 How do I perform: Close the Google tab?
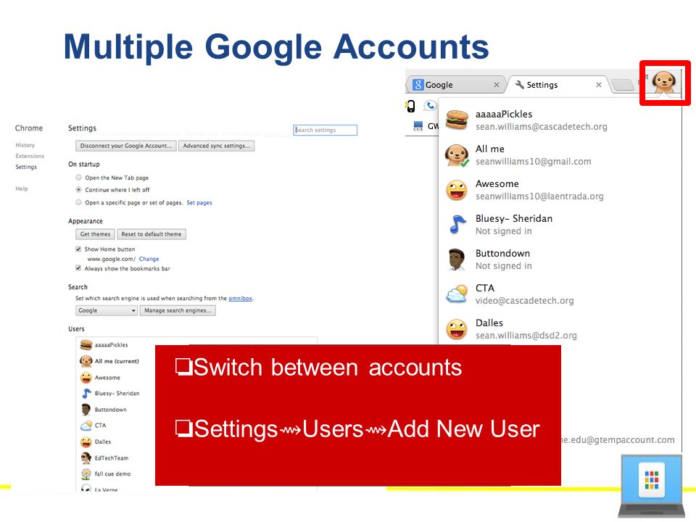coord(496,85)
